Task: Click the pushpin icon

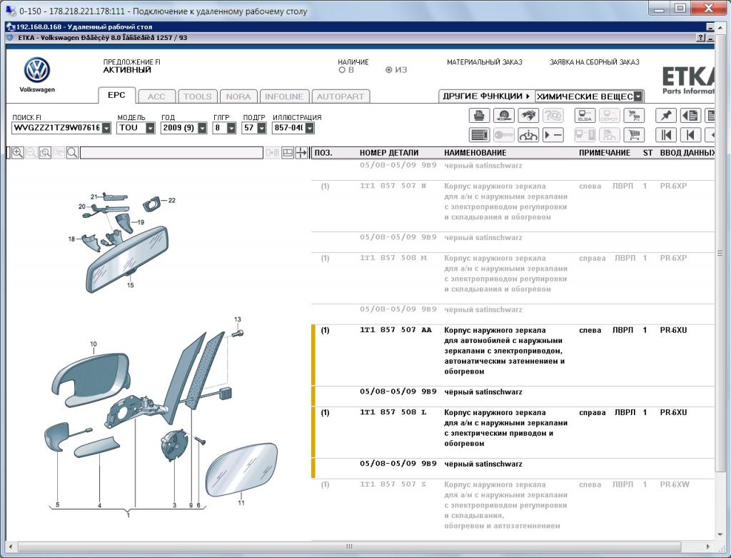Action: click(666, 115)
